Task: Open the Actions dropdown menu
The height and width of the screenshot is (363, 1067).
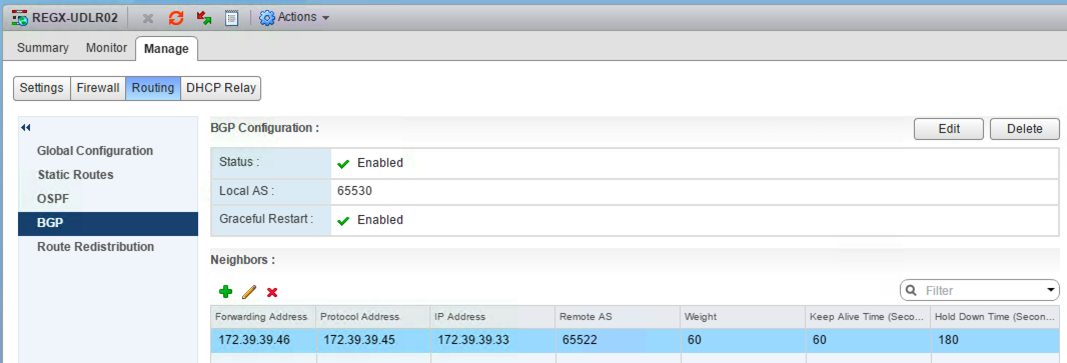Action: coord(294,17)
